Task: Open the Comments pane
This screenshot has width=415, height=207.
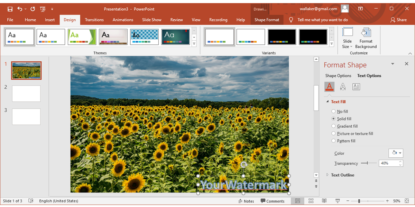Action: pyautogui.click(x=273, y=200)
